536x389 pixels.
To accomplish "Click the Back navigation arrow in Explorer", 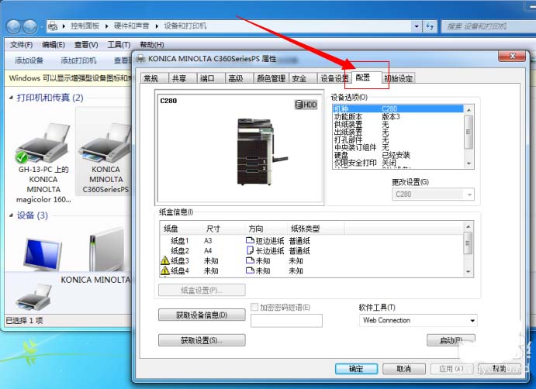I will [x=14, y=26].
